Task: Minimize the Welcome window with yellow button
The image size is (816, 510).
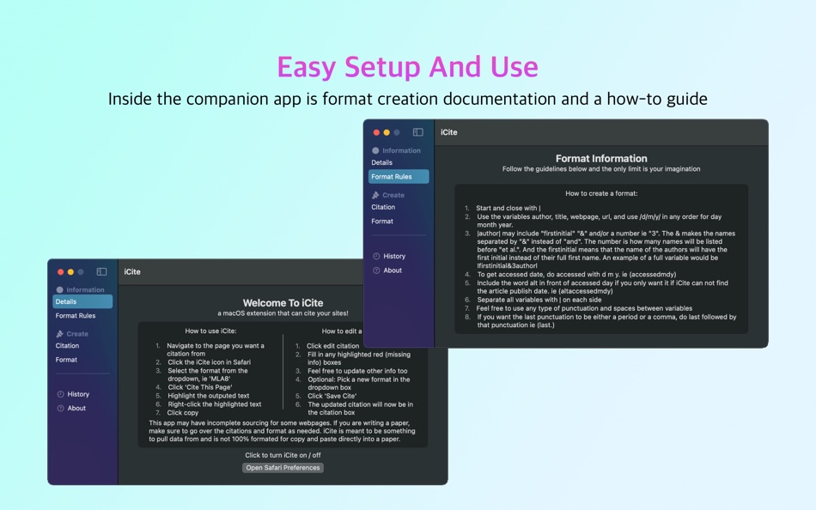Action: [70, 271]
